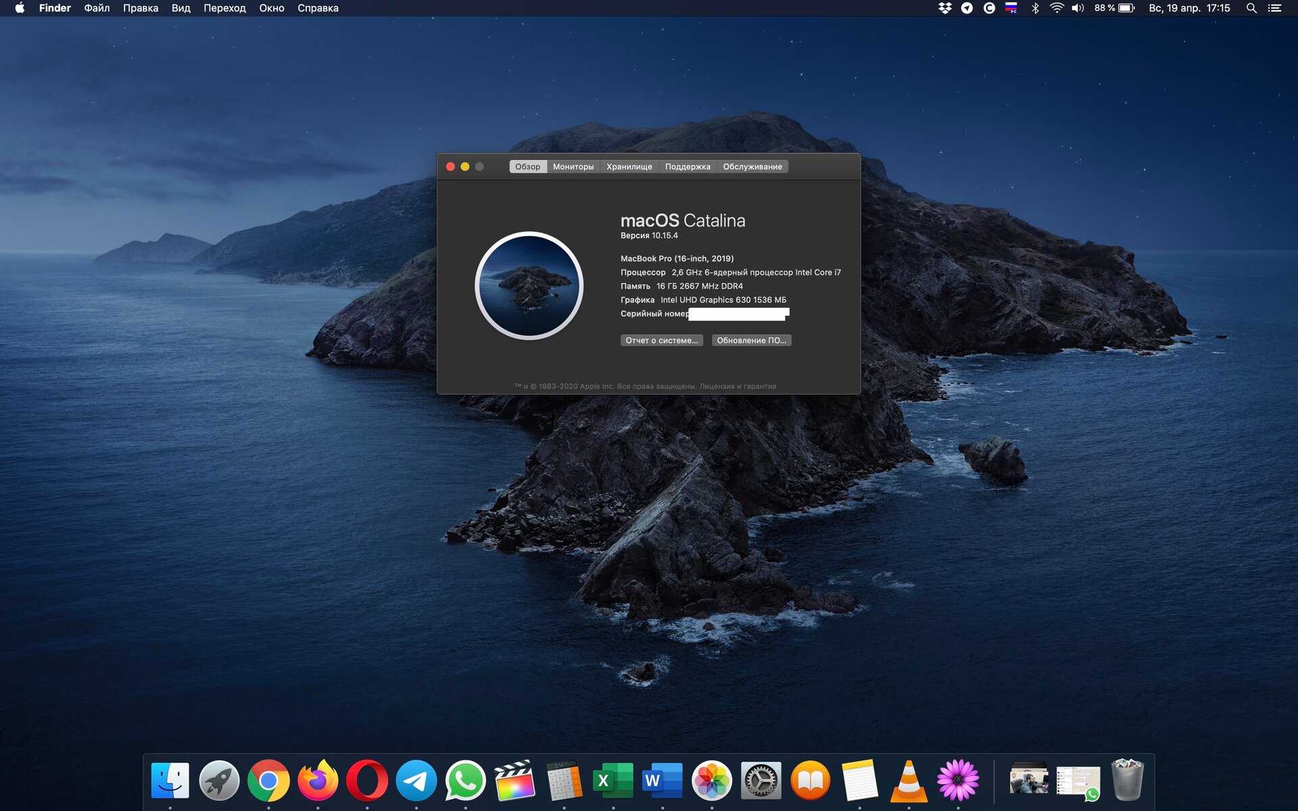
Task: Click the Версия 10.15.4 text
Action: pyautogui.click(x=649, y=236)
